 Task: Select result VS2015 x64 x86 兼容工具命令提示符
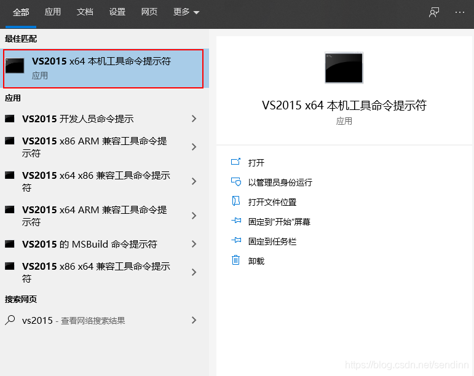tap(105, 181)
